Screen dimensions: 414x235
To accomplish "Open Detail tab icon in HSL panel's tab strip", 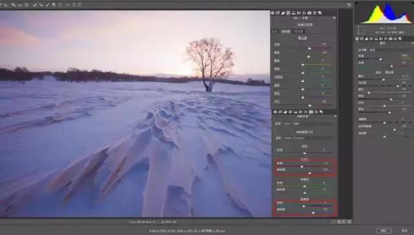I will 283,13.
